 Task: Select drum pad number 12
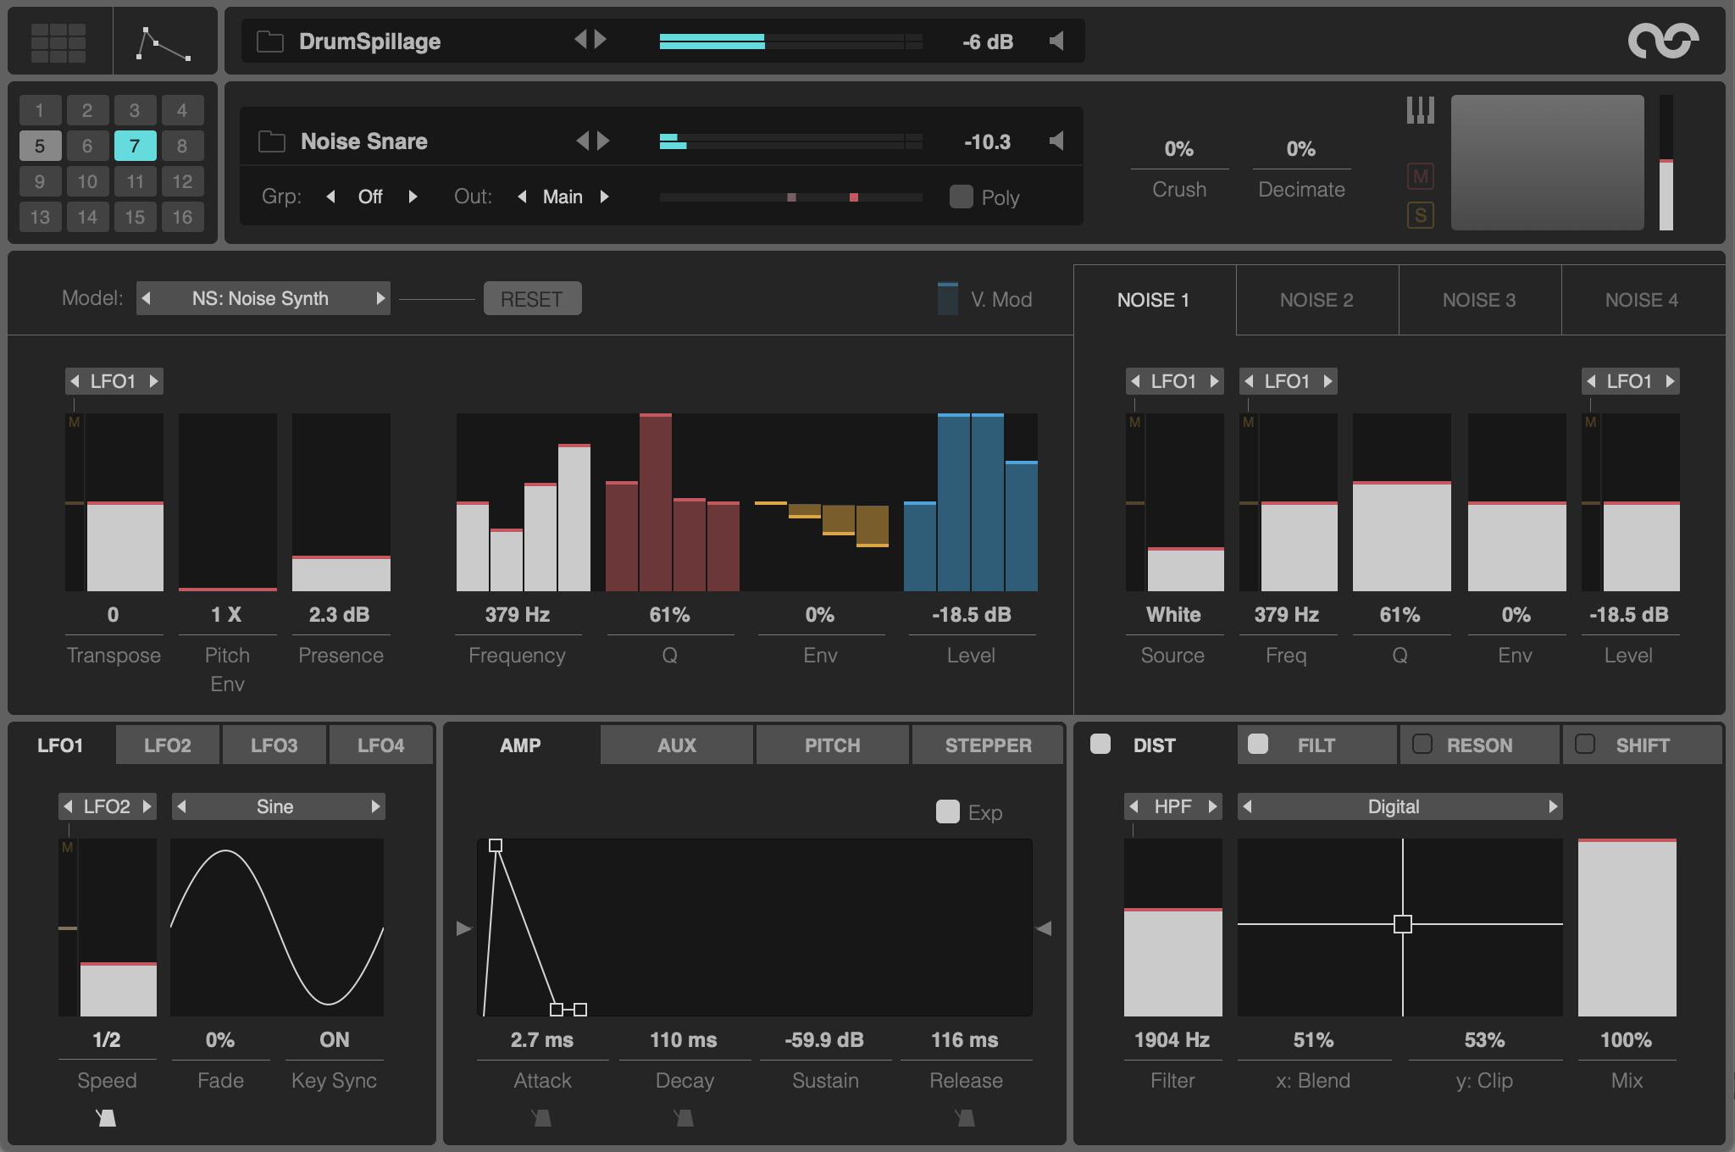182,181
